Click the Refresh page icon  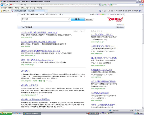click(105, 5)
